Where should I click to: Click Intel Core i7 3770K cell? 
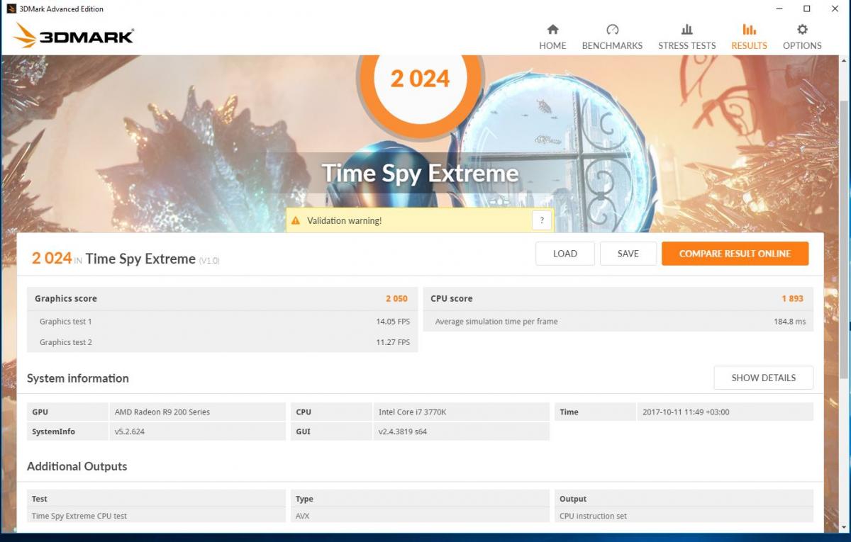(461, 412)
